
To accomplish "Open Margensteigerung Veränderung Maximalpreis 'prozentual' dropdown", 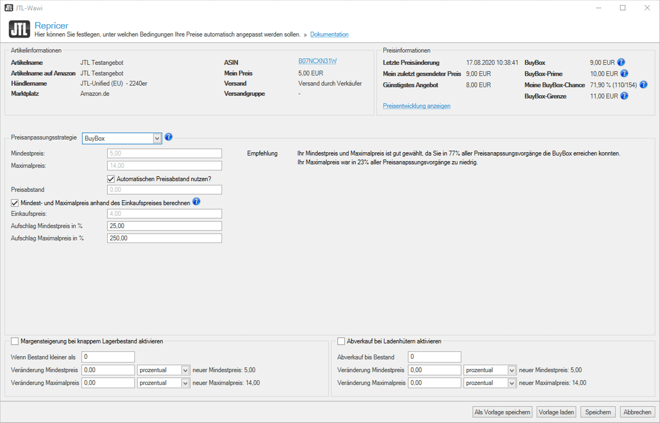I will coord(163,383).
